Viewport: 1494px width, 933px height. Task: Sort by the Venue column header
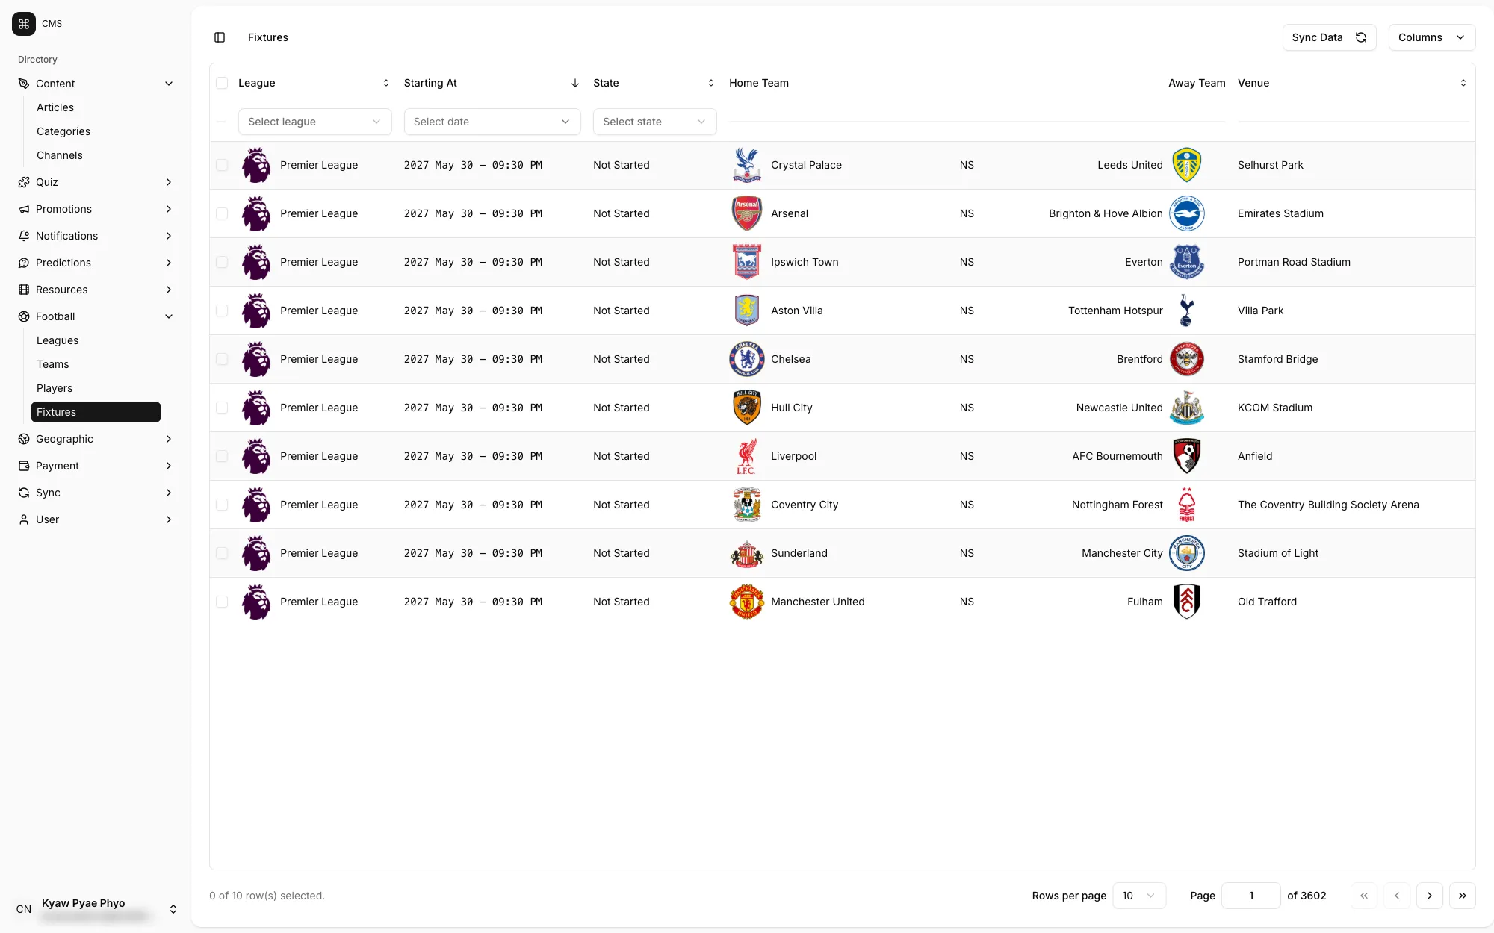click(1353, 83)
